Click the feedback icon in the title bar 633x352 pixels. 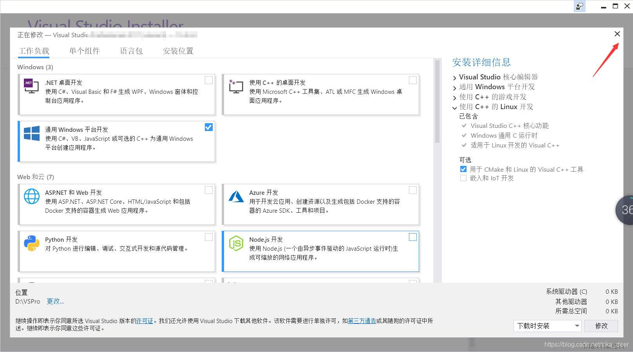(580, 6)
